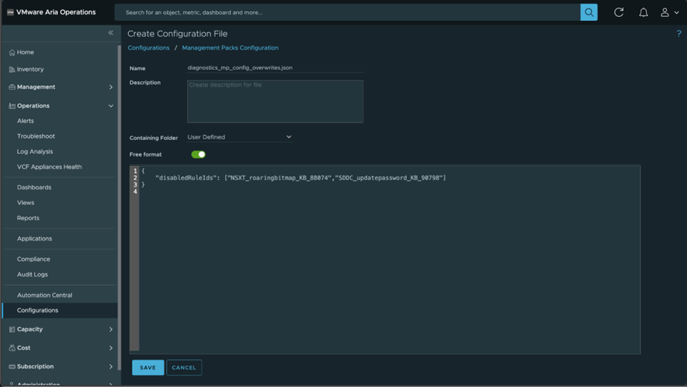687x387 pixels.
Task: Open Alerts under Operations
Action: tap(25, 121)
